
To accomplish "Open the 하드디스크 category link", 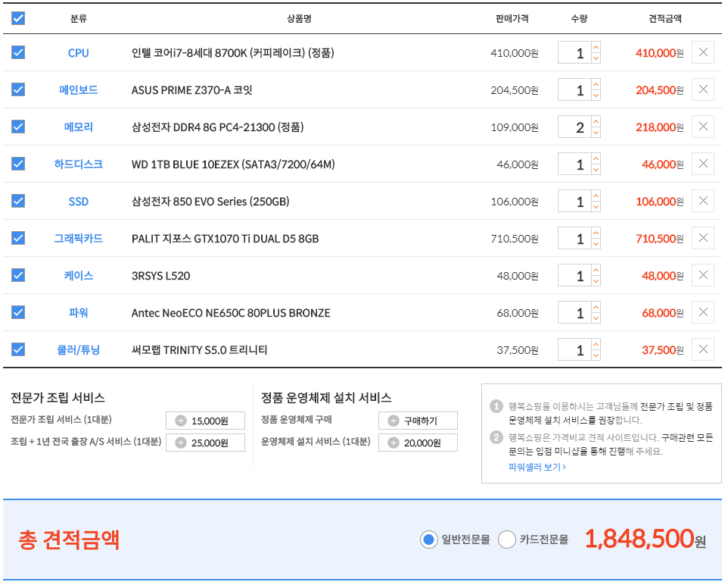I will click(78, 164).
